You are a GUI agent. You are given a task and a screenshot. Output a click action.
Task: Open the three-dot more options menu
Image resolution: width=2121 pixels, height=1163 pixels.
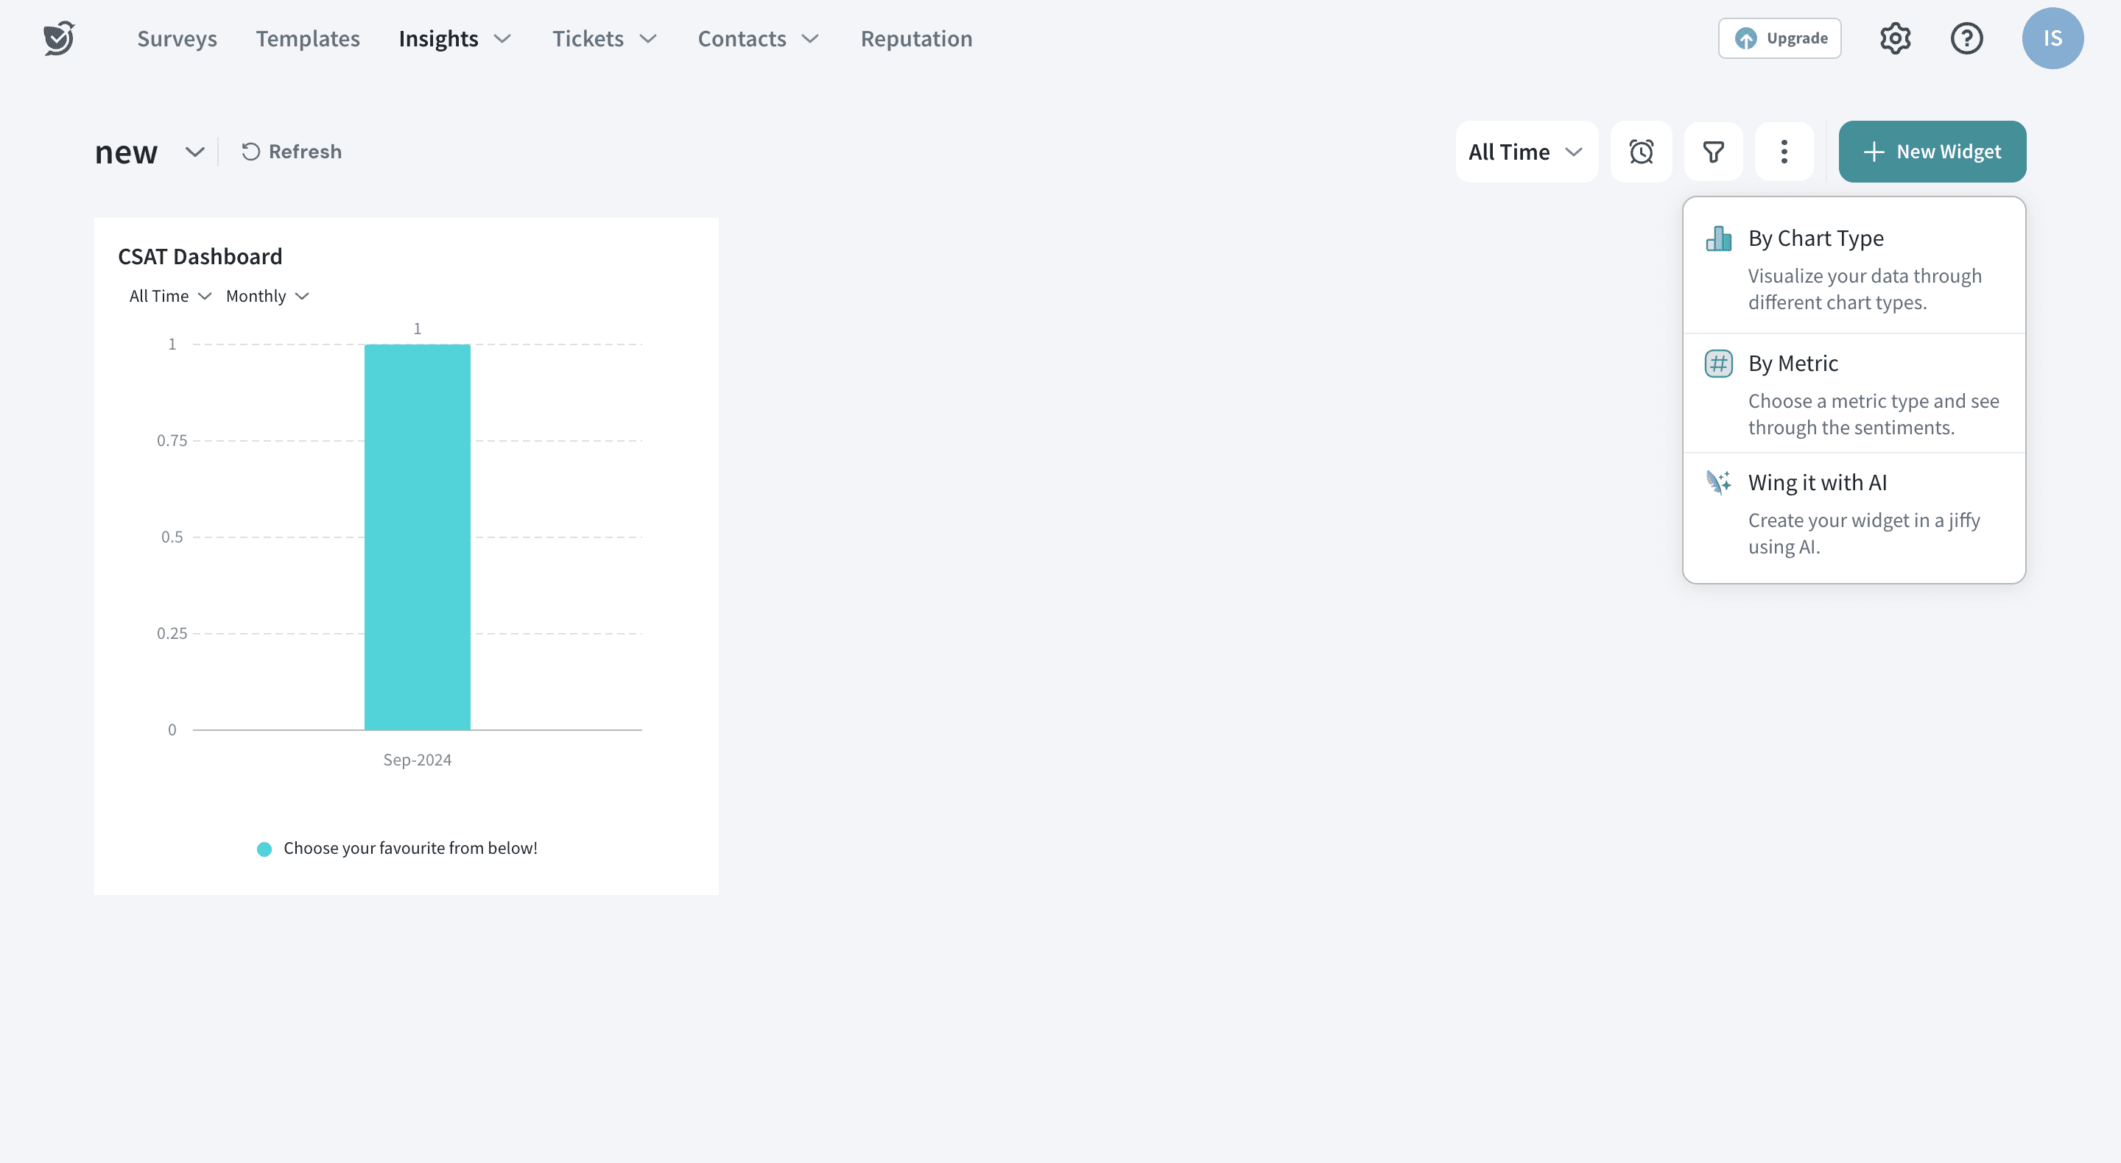1784,152
